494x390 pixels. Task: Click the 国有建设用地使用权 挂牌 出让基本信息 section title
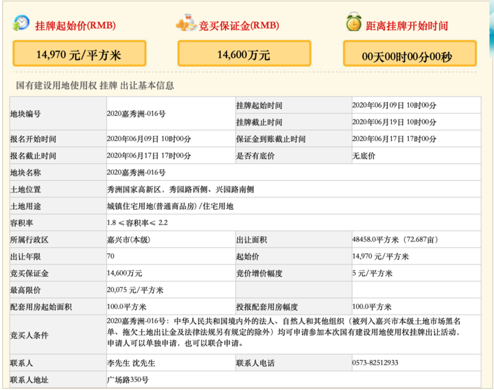pyautogui.click(x=95, y=86)
